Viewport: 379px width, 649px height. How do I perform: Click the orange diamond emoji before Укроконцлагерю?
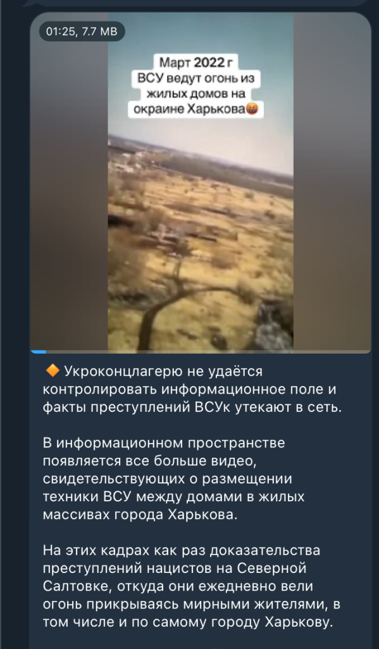click(52, 371)
